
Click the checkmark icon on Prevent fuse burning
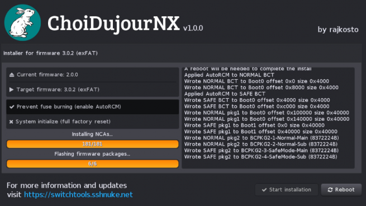(12, 107)
